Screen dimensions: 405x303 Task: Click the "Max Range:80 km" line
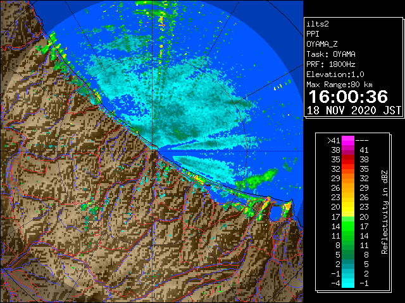pos(339,85)
